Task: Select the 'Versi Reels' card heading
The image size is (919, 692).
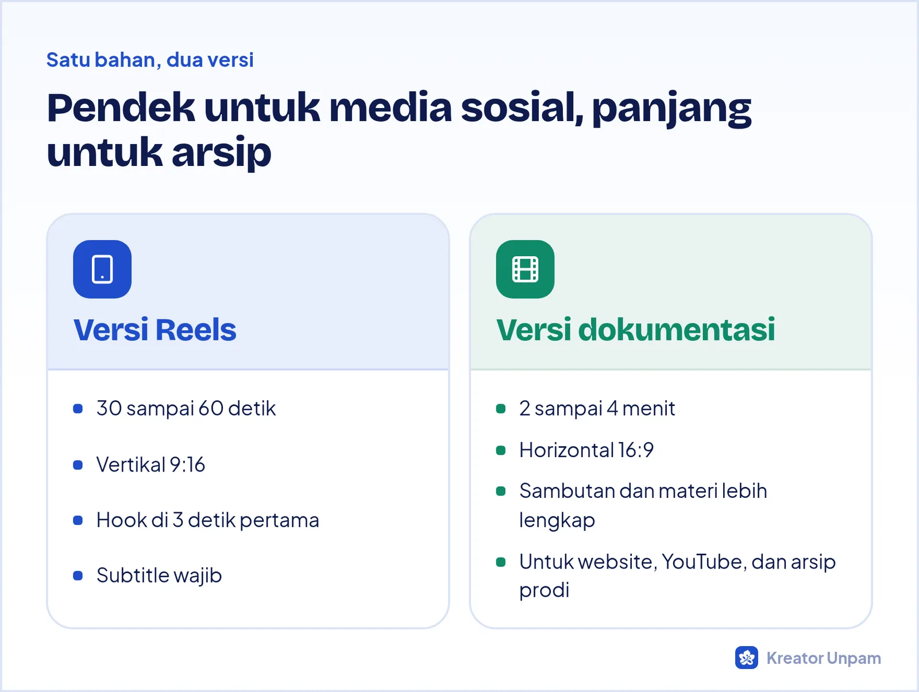Action: click(155, 330)
